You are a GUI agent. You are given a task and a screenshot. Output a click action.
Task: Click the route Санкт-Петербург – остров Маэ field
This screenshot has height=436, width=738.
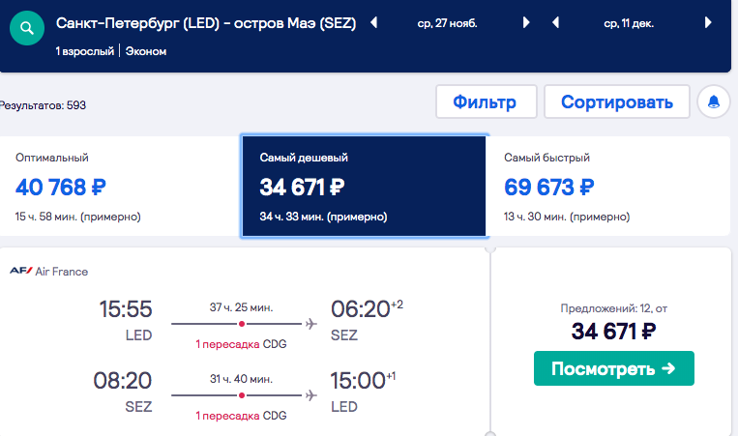click(x=206, y=23)
